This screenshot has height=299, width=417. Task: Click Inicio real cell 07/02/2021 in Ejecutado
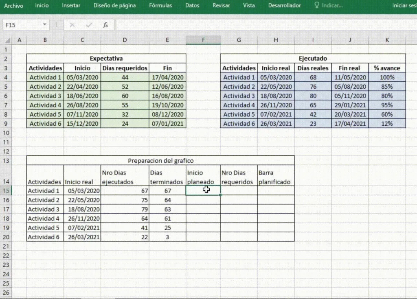[276, 114]
